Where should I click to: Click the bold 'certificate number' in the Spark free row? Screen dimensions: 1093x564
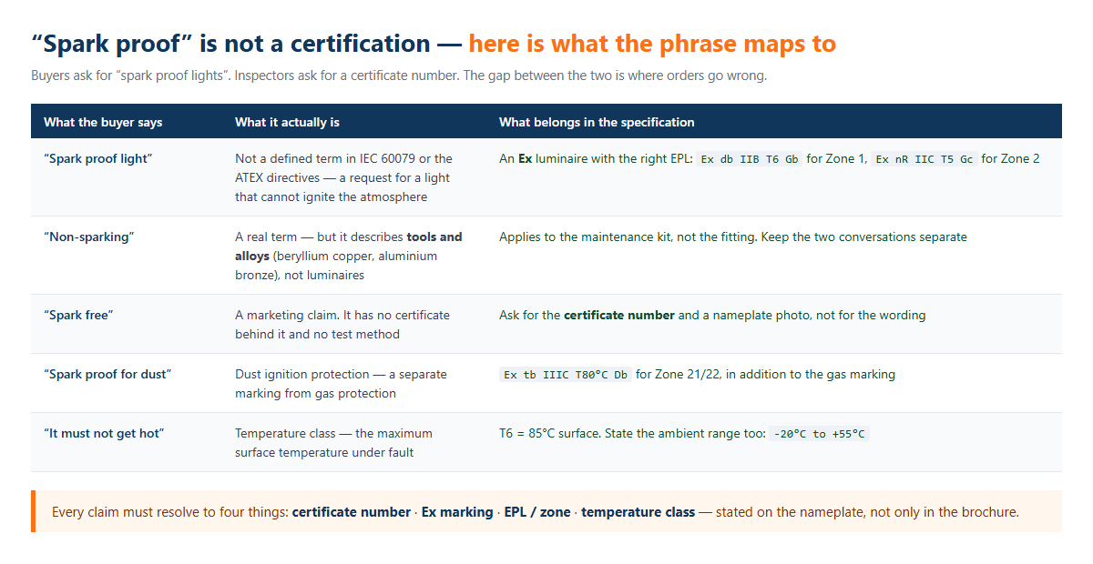619,315
